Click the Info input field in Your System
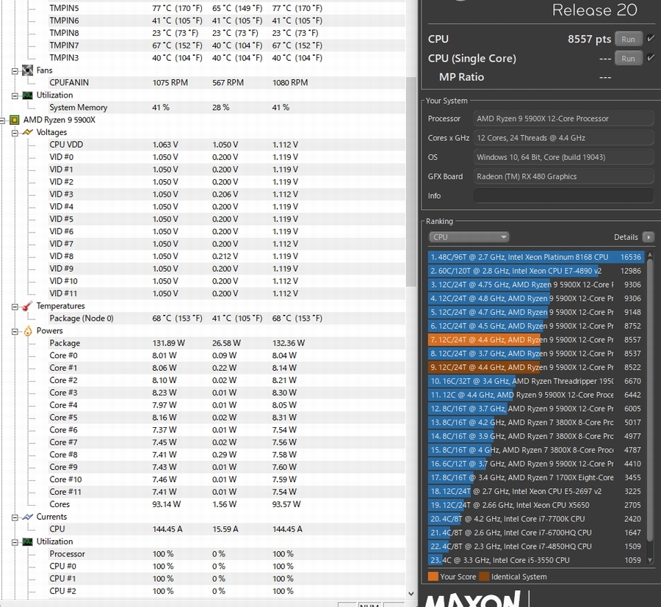This screenshot has width=661, height=607. 563,196
